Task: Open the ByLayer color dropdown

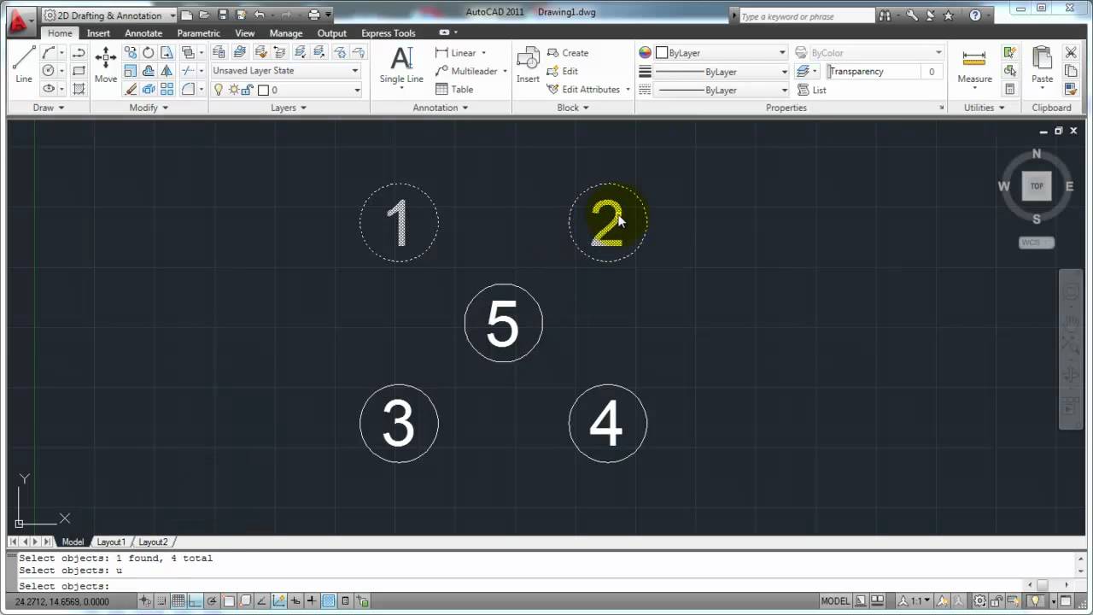Action: tap(721, 53)
